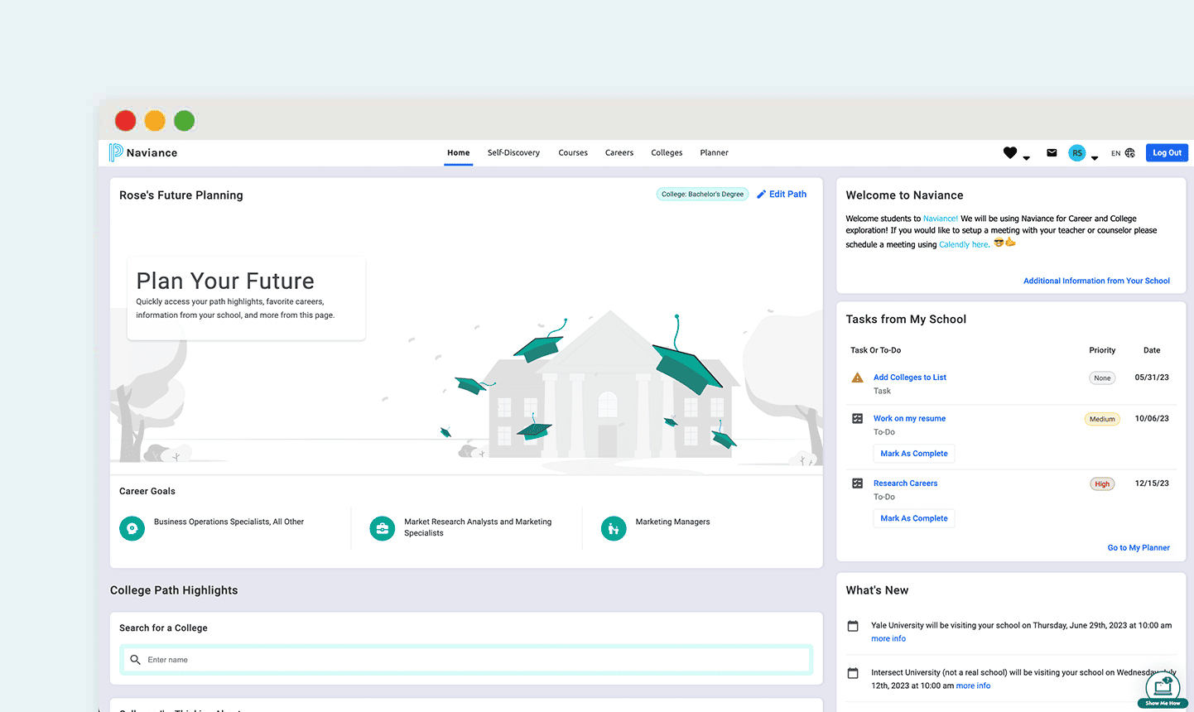
Task: Click the Search for a College field
Action: (x=466, y=660)
